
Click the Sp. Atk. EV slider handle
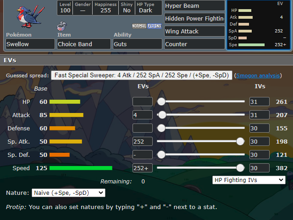coord(240,141)
